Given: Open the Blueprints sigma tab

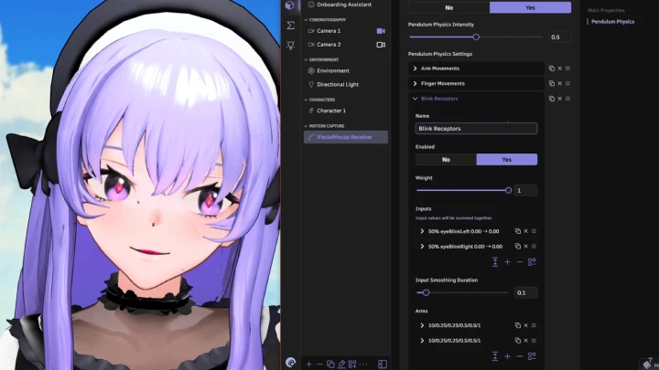Looking at the screenshot, I should 290,26.
